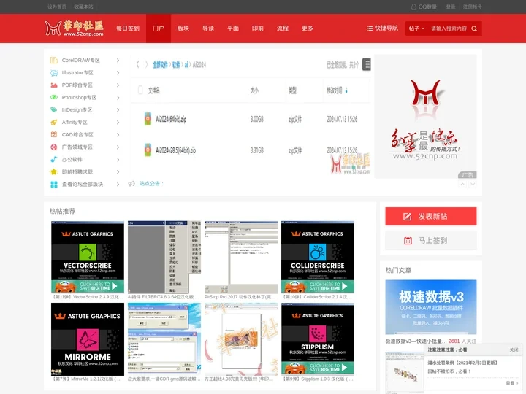The image size is (526, 394).
Task: Expand the PDF综合专区 chevron
Action: tap(118, 85)
